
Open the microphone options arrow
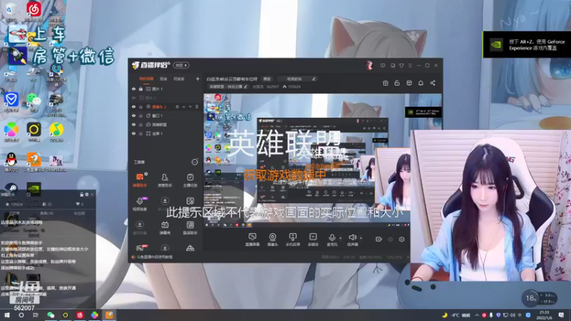point(340,238)
